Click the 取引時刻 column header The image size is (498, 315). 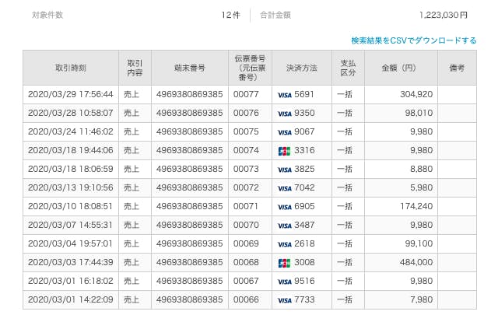70,68
